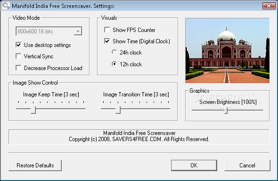Image resolution: width=278 pixels, height=181 pixels.
Task: Uncheck Use desktop settings
Action: [18, 45]
